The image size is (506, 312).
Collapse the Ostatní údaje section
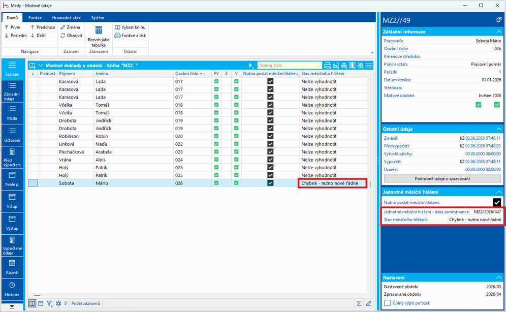click(499, 129)
